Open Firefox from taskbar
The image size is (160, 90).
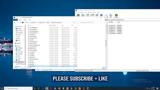(59, 88)
